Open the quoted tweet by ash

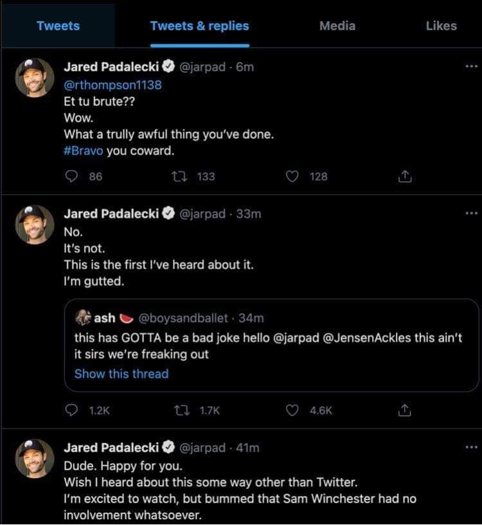270,345
